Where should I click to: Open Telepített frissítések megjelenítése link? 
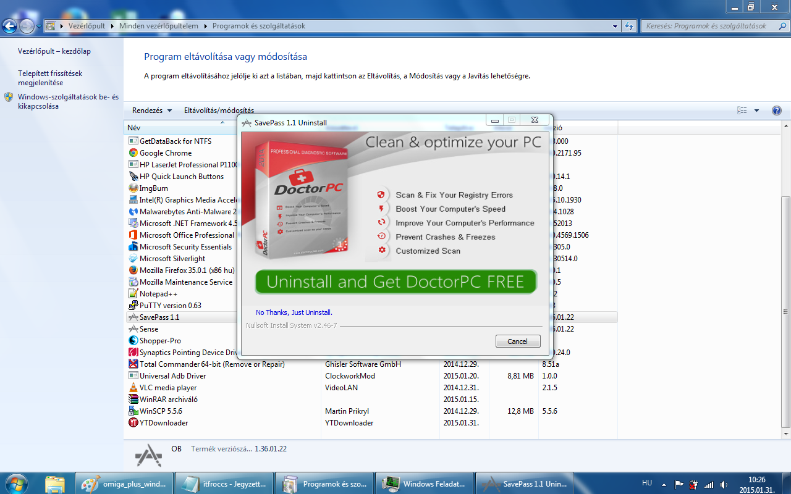(x=50, y=78)
